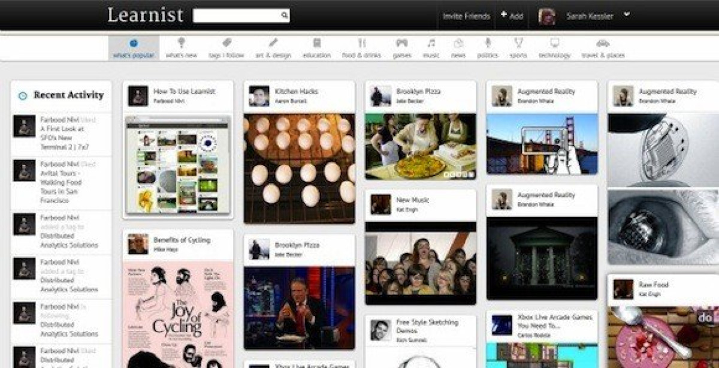
Task: Expand the Sarah Kessler account dropdown arrow
Action: point(627,14)
